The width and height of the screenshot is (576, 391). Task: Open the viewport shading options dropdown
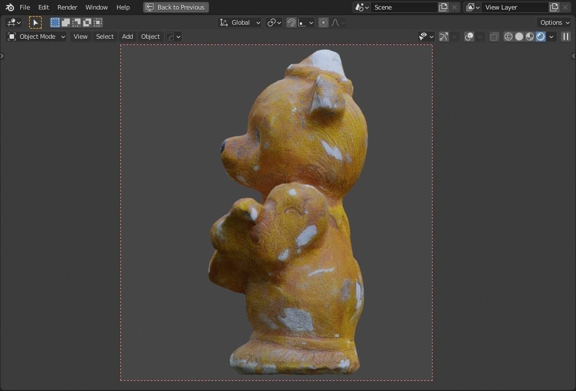pos(551,37)
